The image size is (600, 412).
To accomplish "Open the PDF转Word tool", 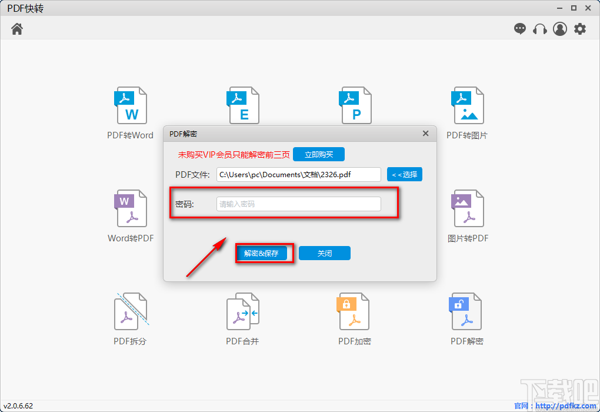I will [x=130, y=106].
